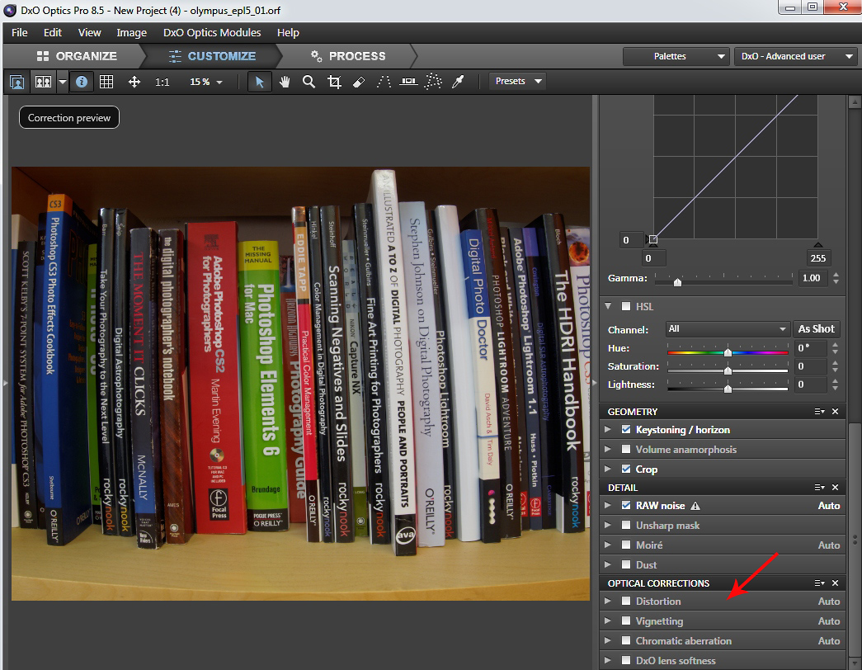Open the DxO Optics Modules menu
The height and width of the screenshot is (670, 862).
coord(212,32)
